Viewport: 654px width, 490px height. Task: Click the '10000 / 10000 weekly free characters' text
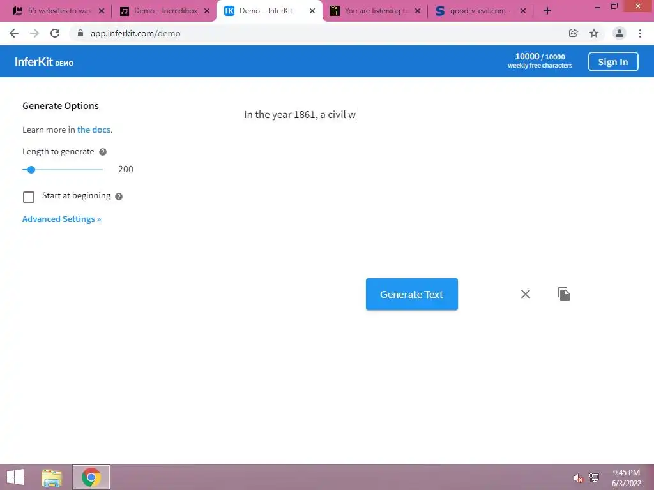pyautogui.click(x=540, y=61)
